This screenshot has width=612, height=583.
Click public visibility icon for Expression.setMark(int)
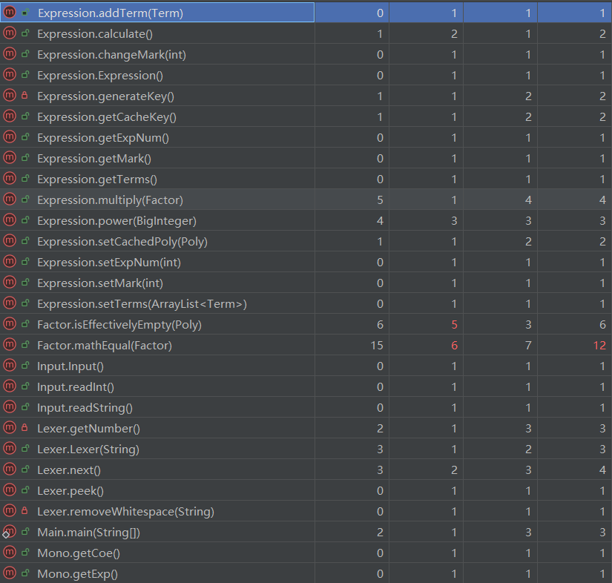coord(25,282)
